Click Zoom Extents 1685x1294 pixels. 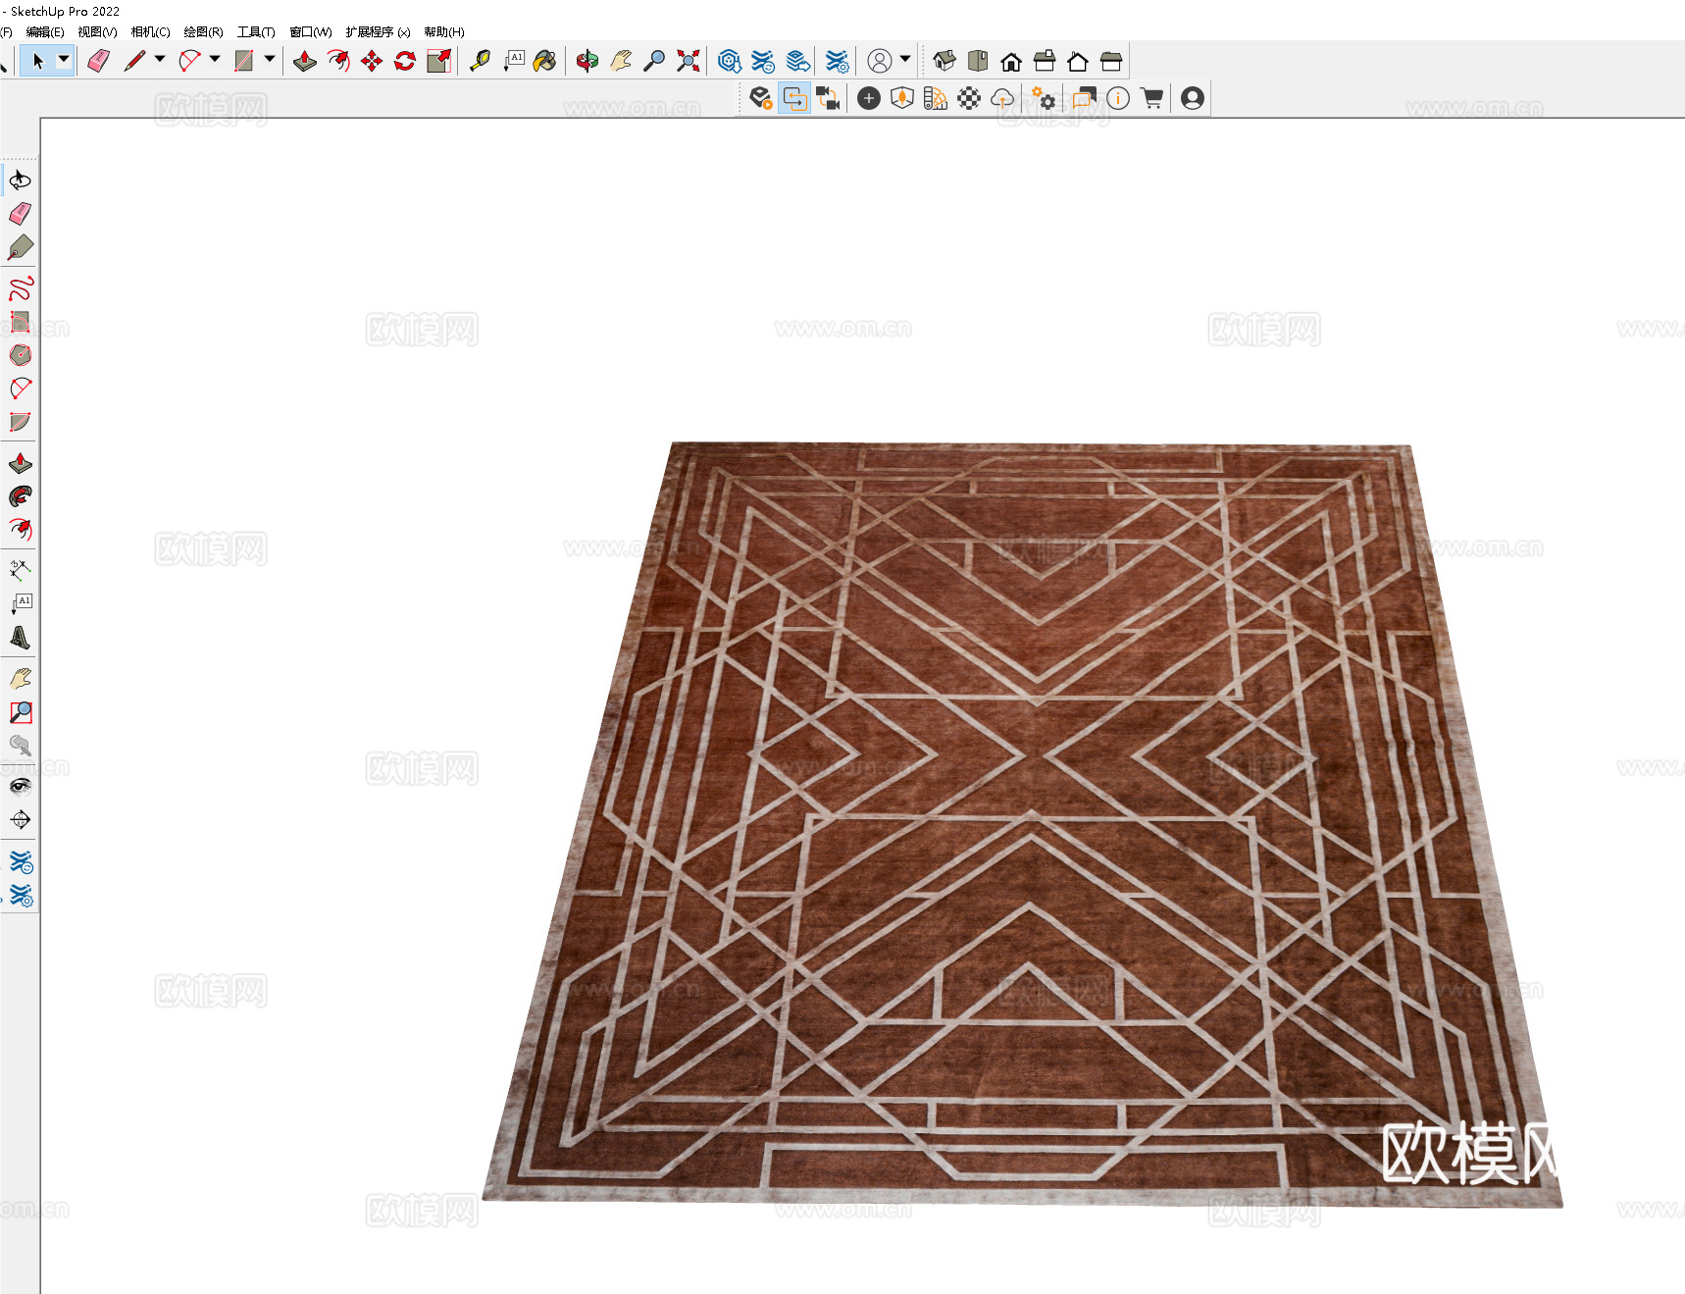point(689,61)
